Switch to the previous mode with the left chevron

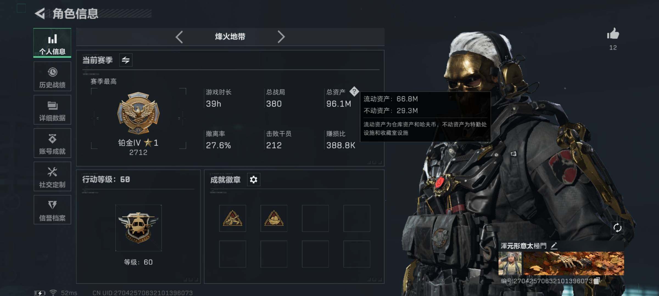click(x=179, y=37)
